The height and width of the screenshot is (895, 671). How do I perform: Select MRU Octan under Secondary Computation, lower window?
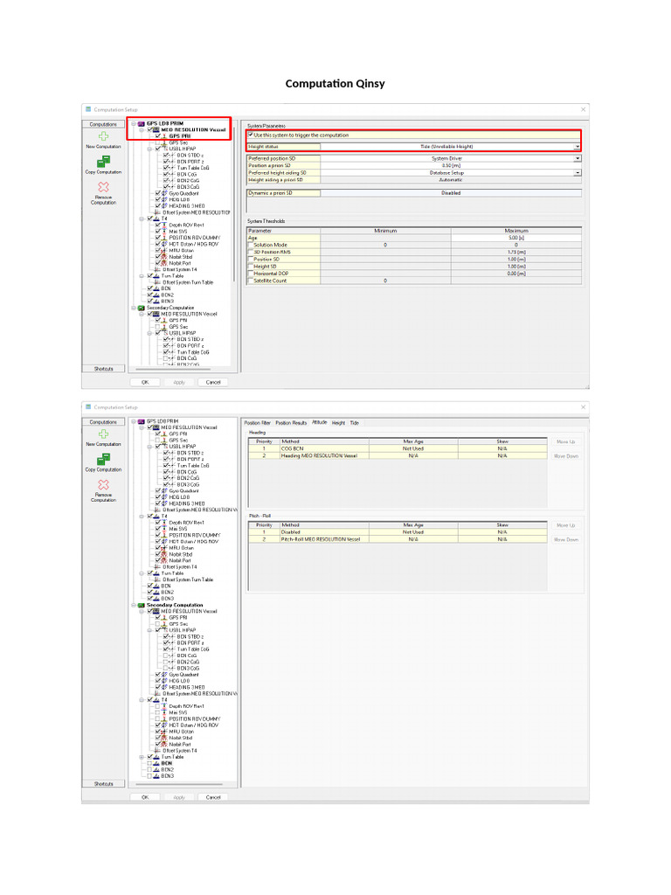182,732
